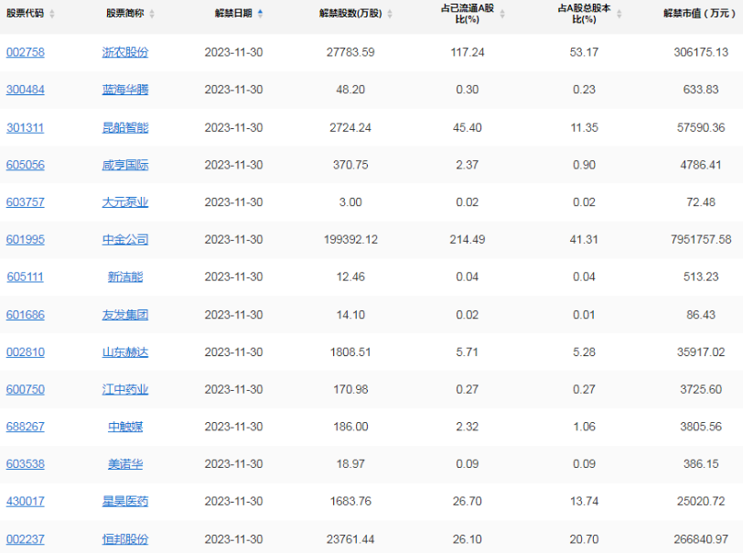This screenshot has width=743, height=553.
Task: Click the 解禁市值(万元) column header
Action: 699,14
